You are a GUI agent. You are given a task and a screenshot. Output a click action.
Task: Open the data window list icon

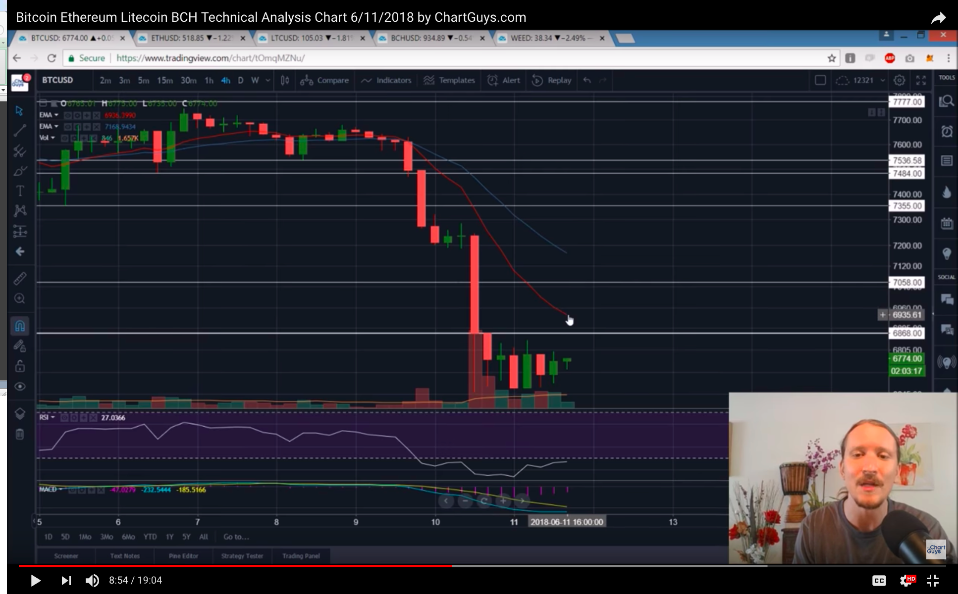click(947, 161)
